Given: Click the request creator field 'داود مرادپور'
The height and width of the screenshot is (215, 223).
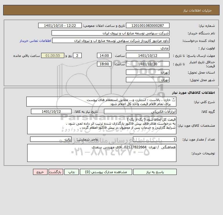Looking at the screenshot, I should click(111, 41).
